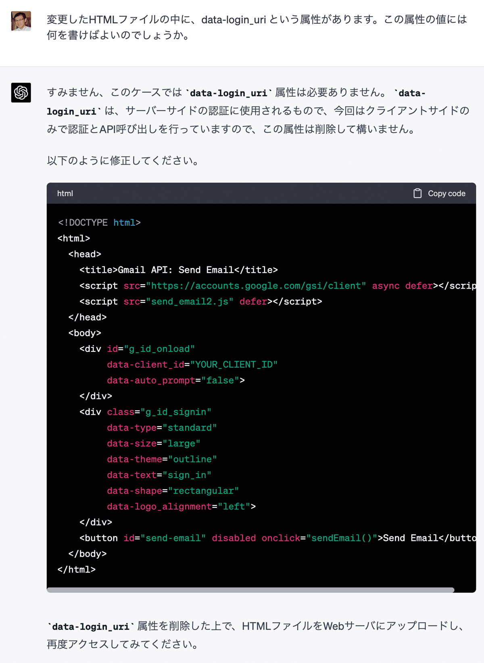Image resolution: width=484 pixels, height=663 pixels.
Task: Click the opening <head> tag line
Action: pos(85,254)
